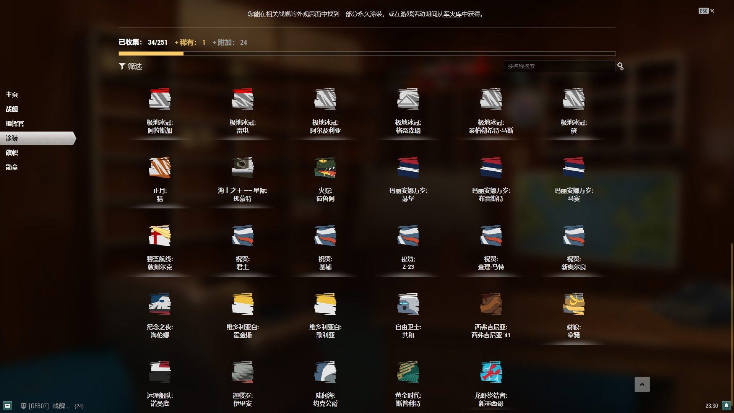The height and width of the screenshot is (413, 734).
Task: Go to the 指挥官 commanders section
Action: 15,124
